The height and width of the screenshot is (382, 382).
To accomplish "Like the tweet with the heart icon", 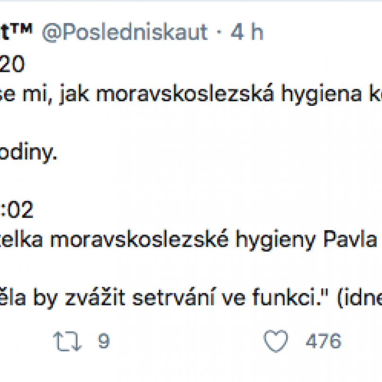I will [x=276, y=340].
